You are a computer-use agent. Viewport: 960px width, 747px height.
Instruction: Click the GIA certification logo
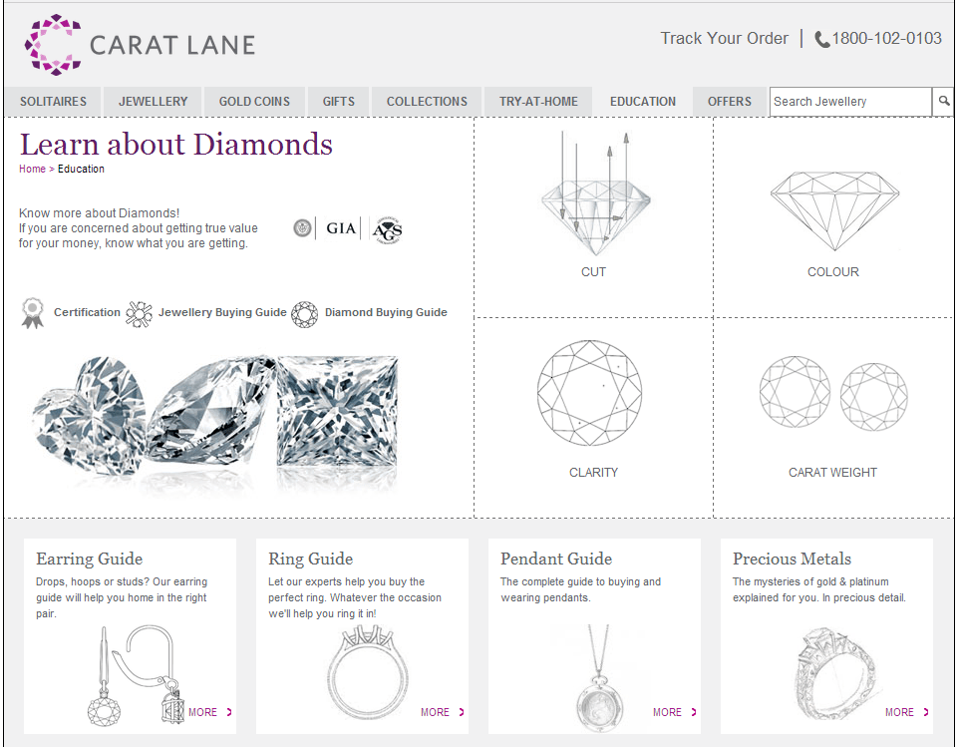339,228
